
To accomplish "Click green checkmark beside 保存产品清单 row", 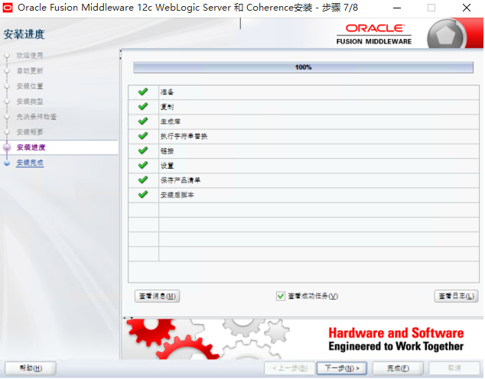I will (x=143, y=180).
